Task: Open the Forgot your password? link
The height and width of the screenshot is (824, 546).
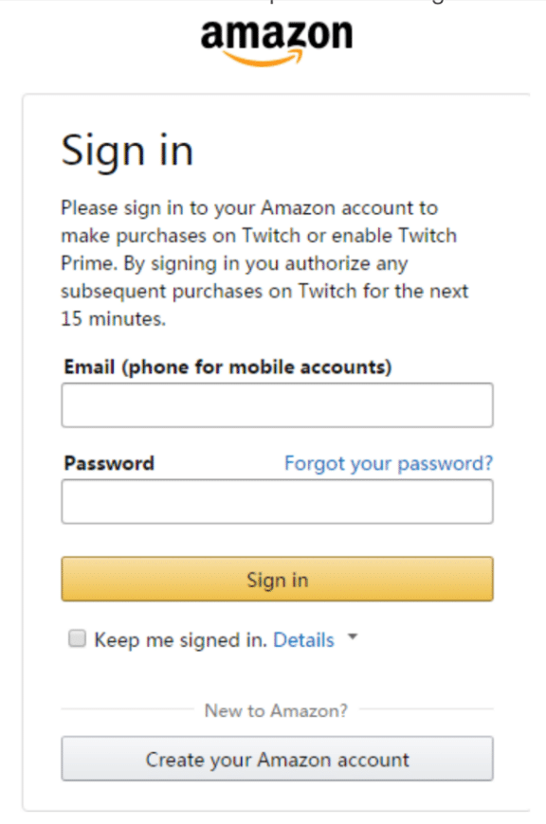Action: 389,463
